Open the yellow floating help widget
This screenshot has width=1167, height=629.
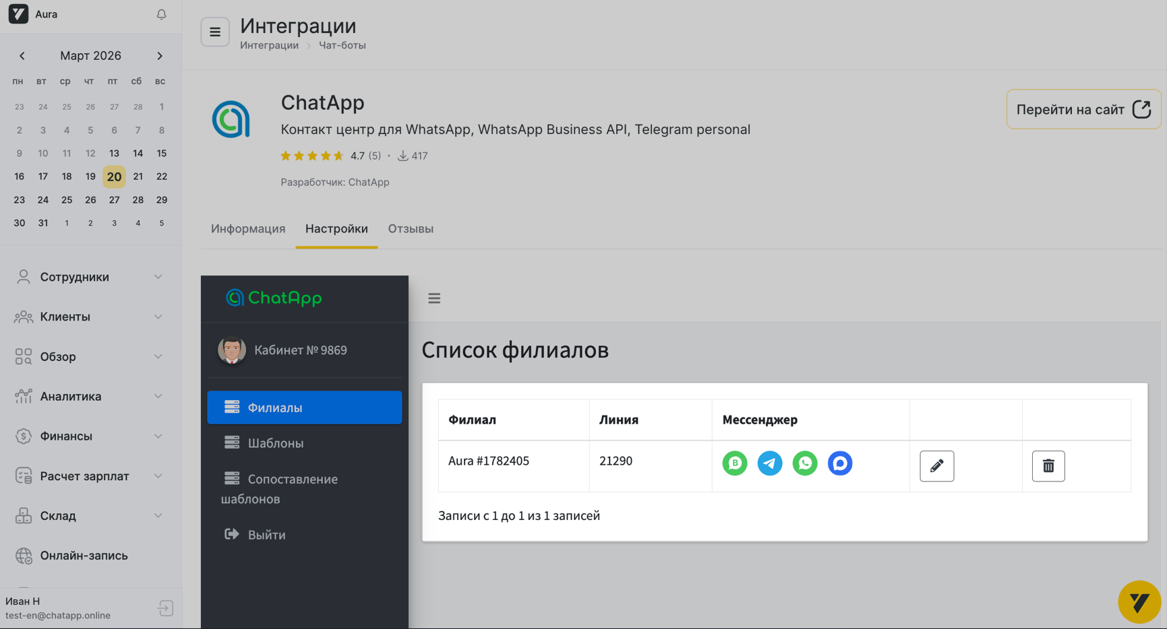(1139, 601)
